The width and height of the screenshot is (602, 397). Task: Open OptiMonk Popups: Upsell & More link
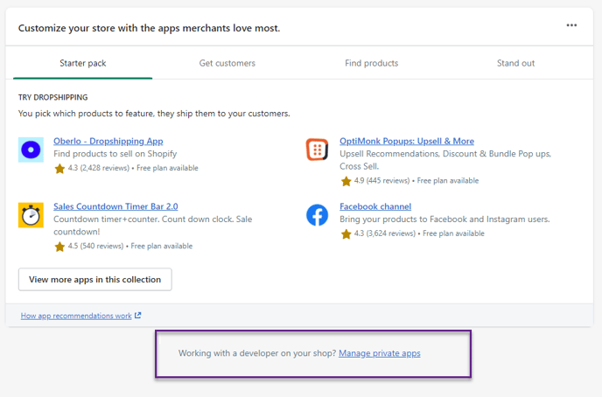pyautogui.click(x=407, y=141)
